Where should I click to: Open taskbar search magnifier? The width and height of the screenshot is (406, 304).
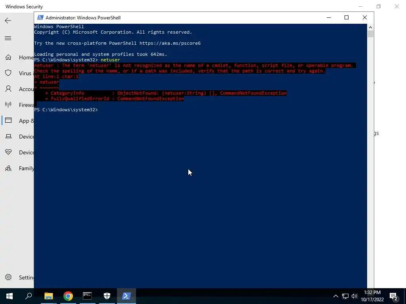[29, 296]
